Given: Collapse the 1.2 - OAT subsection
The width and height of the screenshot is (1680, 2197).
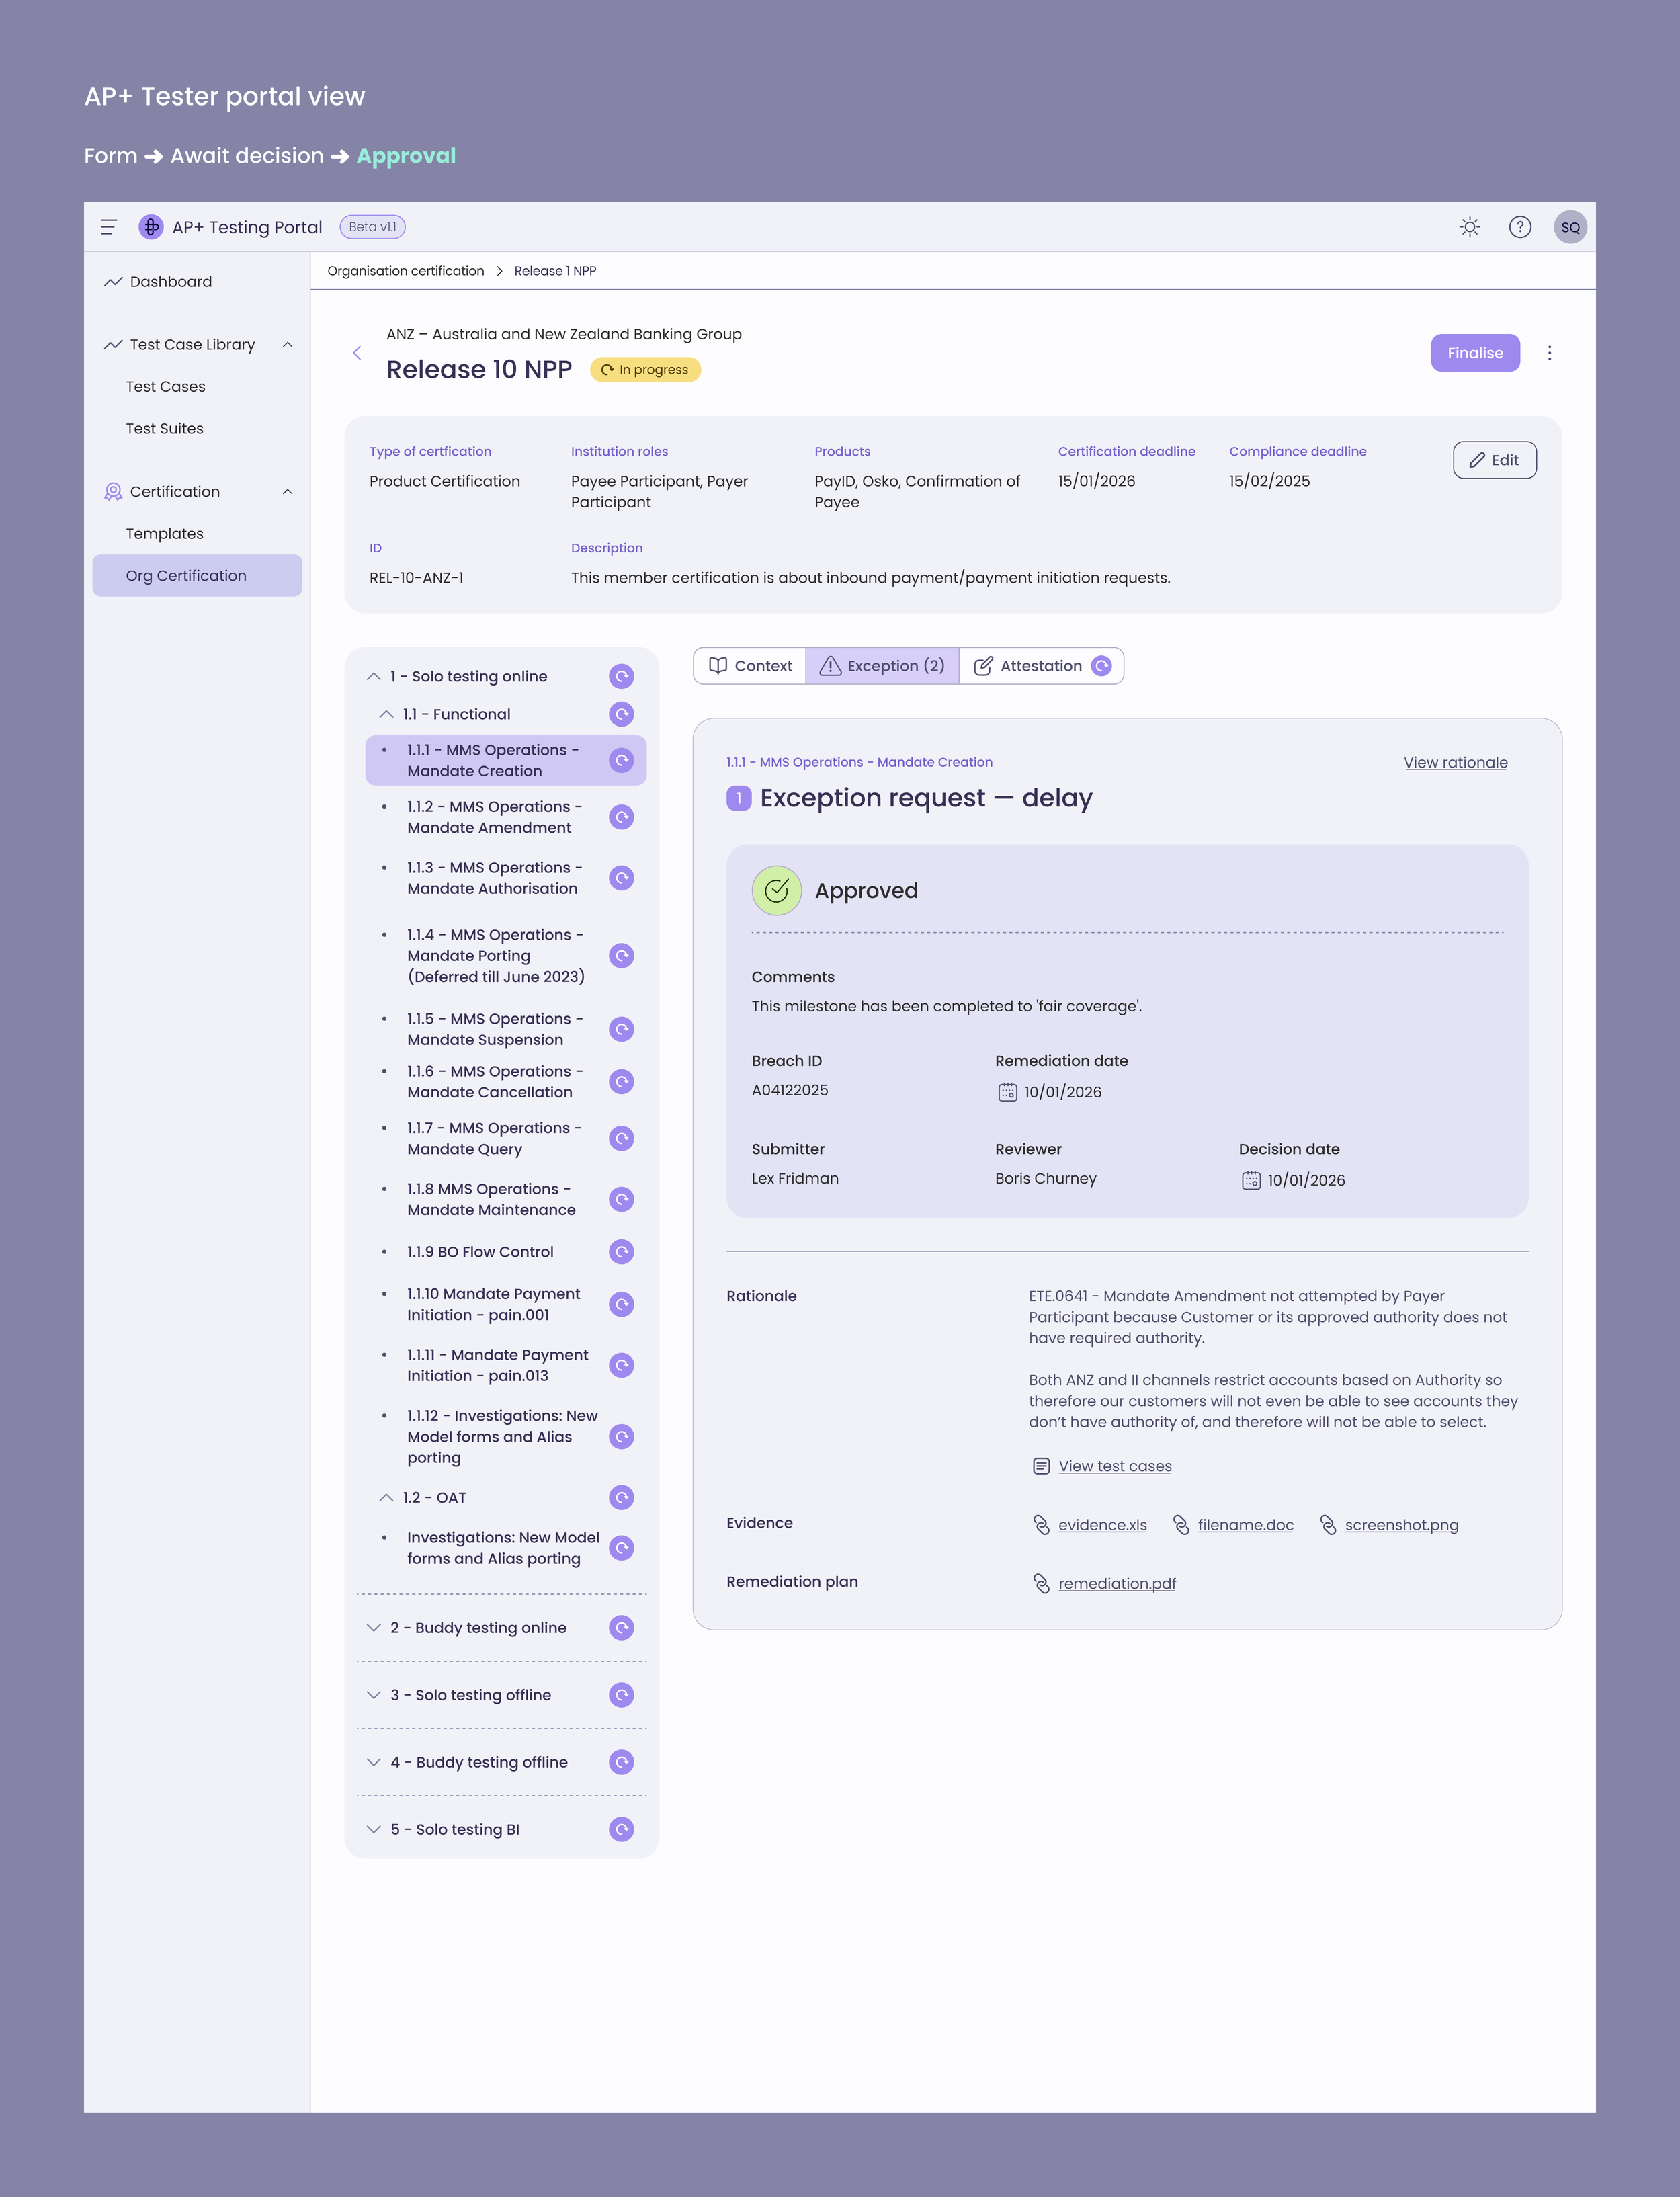Looking at the screenshot, I should point(386,1497).
